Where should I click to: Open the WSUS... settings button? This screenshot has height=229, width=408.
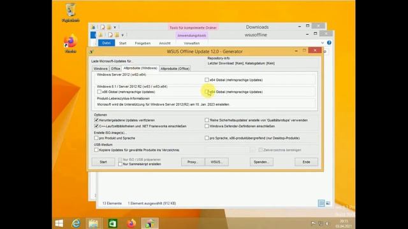(x=217, y=162)
